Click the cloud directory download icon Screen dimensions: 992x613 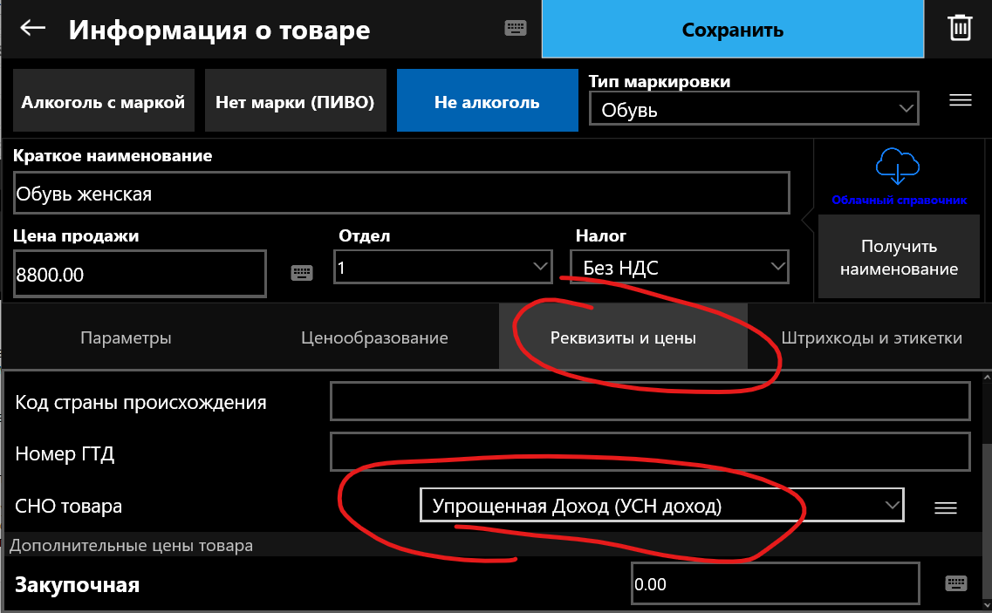click(x=899, y=166)
